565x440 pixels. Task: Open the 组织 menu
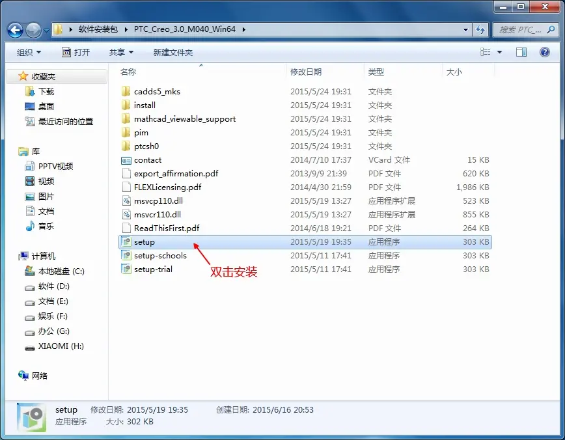click(29, 53)
